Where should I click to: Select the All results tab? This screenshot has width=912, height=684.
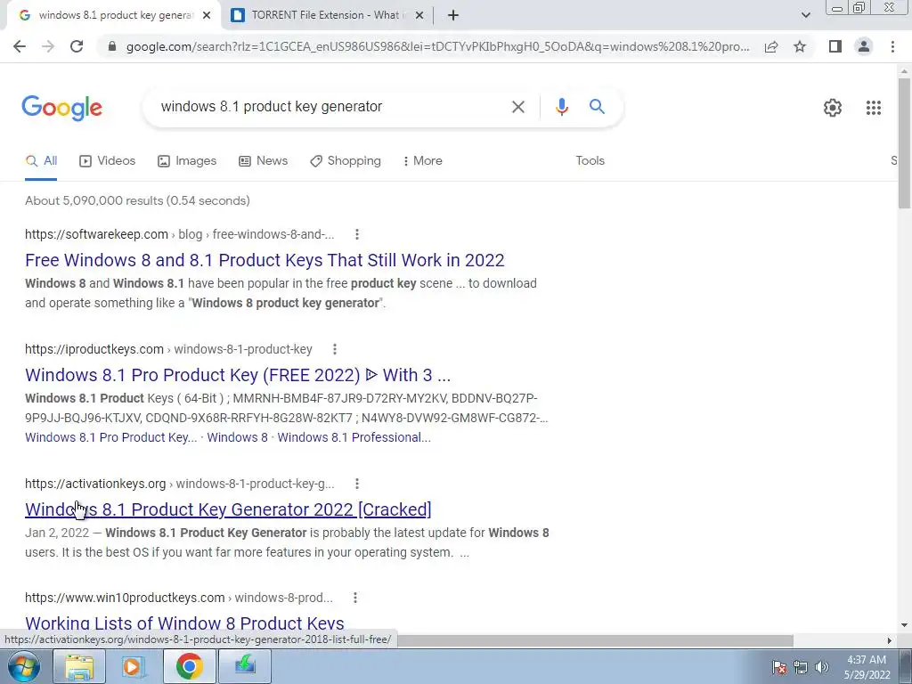(41, 161)
